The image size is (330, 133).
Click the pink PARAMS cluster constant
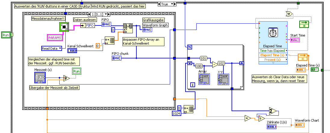pos(55,38)
